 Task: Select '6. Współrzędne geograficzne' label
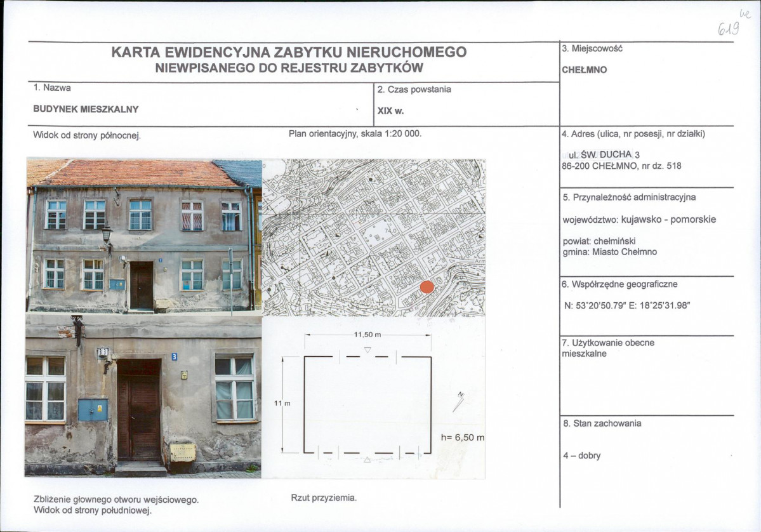pyautogui.click(x=619, y=284)
